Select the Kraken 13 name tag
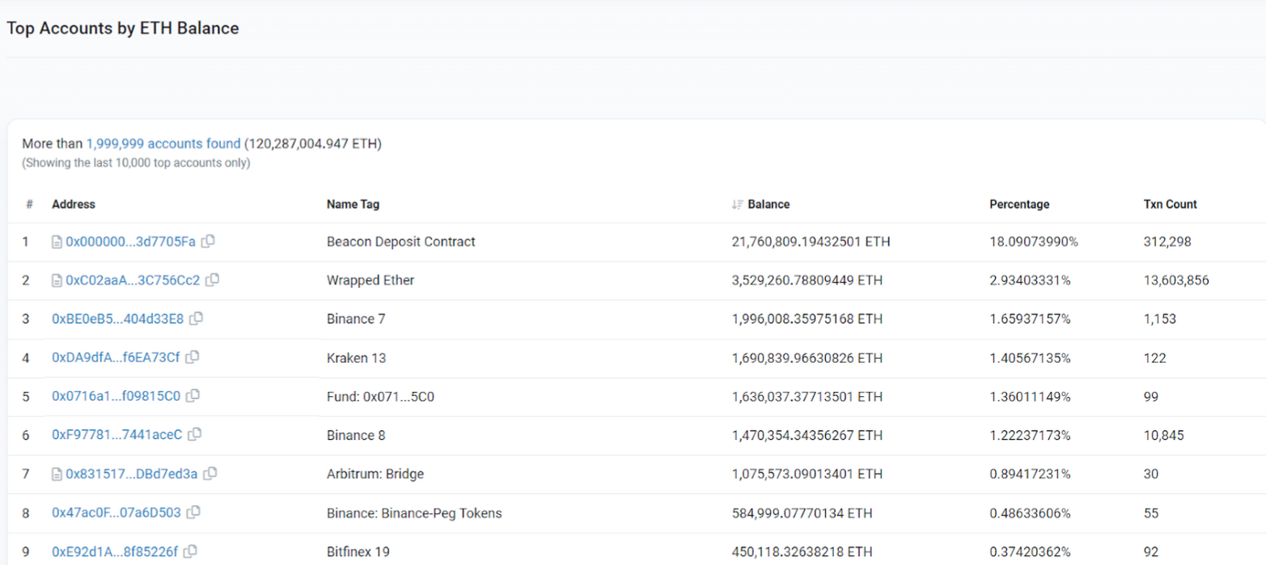The width and height of the screenshot is (1266, 565). (x=355, y=357)
